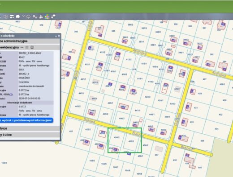The image size is (233, 177).
Task: Click the blue 'wydruk z podstawowymi informacjami' button
Action: (26, 120)
